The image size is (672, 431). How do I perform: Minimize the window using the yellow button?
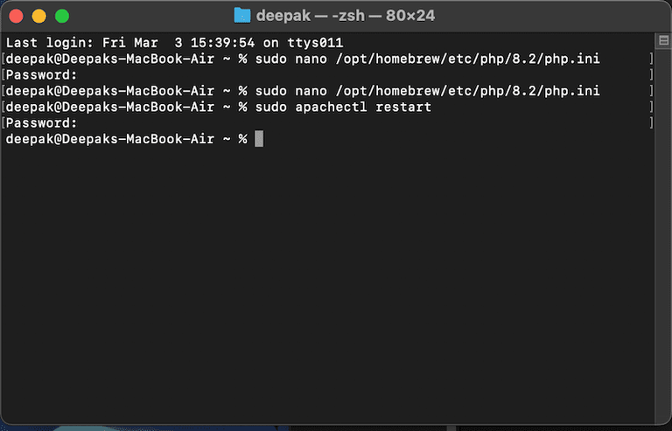(39, 17)
